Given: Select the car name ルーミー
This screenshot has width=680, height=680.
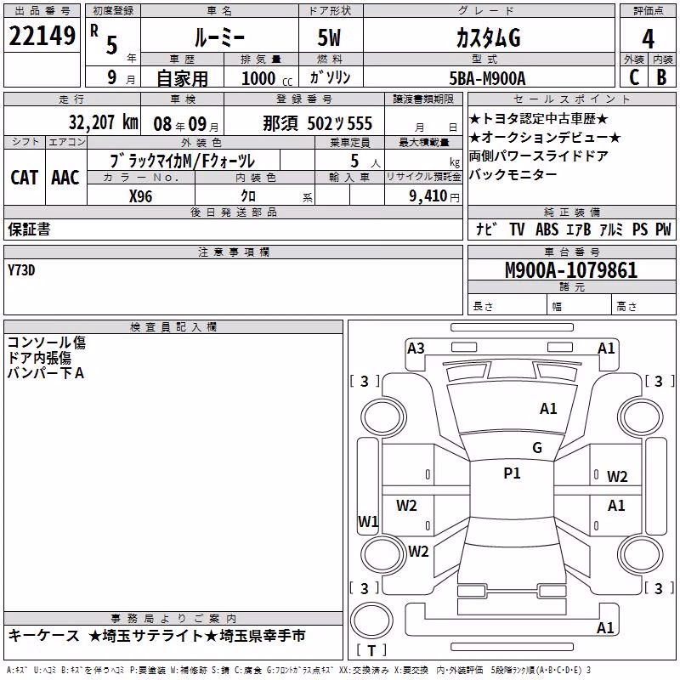Looking at the screenshot, I should tap(220, 37).
